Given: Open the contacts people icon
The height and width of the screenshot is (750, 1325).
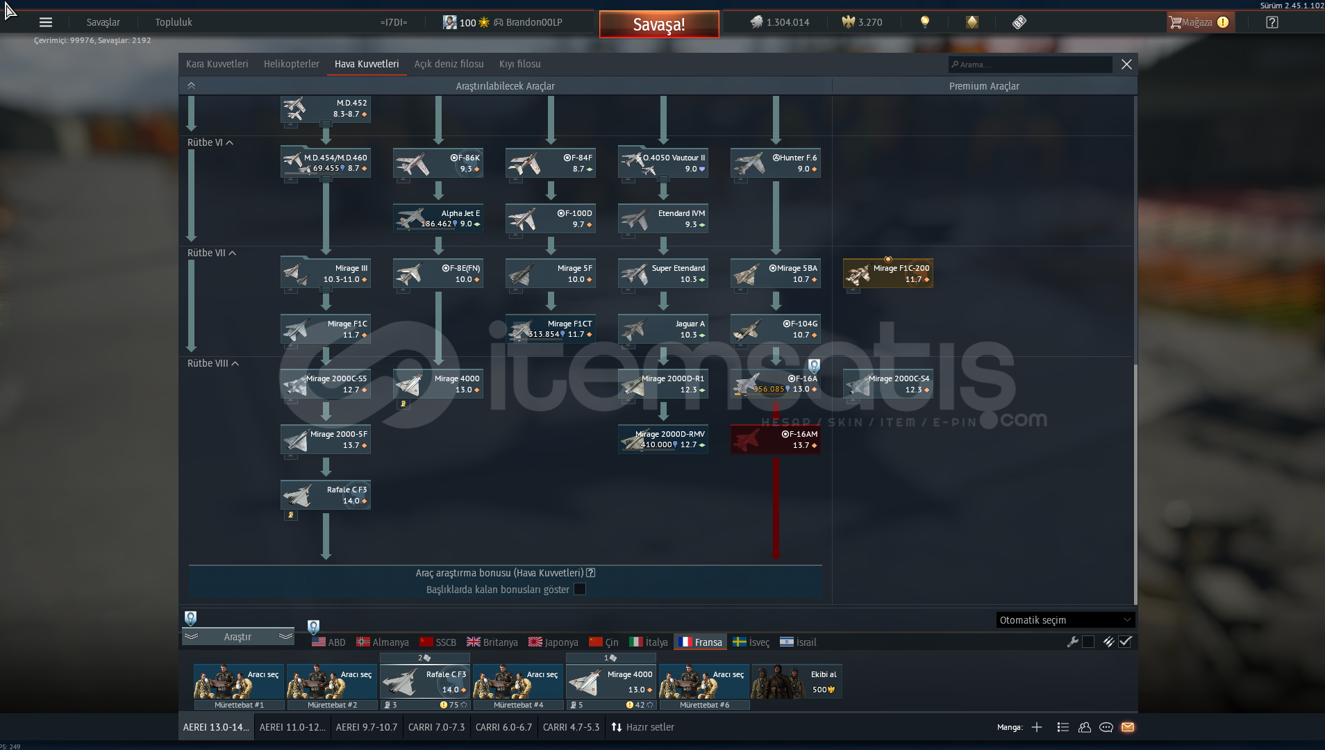Looking at the screenshot, I should (1084, 727).
